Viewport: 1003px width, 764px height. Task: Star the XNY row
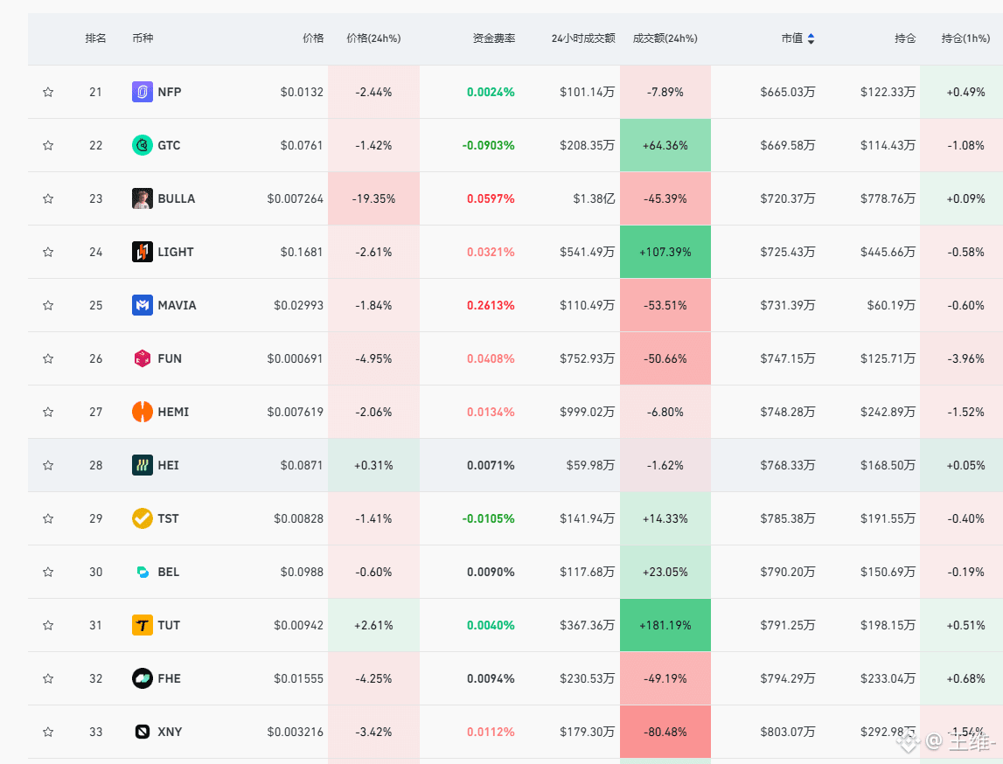coord(48,732)
